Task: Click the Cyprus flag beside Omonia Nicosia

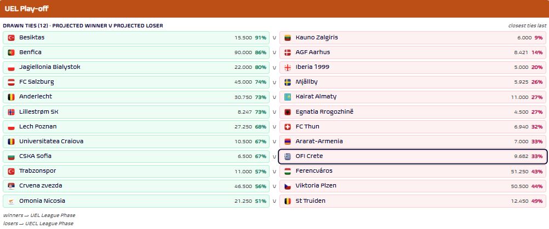Action: coord(11,201)
